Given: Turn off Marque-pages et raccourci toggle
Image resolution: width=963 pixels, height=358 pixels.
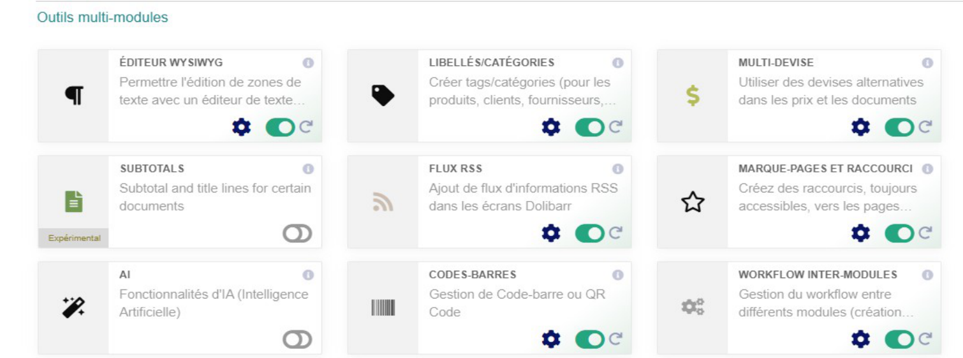Looking at the screenshot, I should pyautogui.click(x=900, y=233).
